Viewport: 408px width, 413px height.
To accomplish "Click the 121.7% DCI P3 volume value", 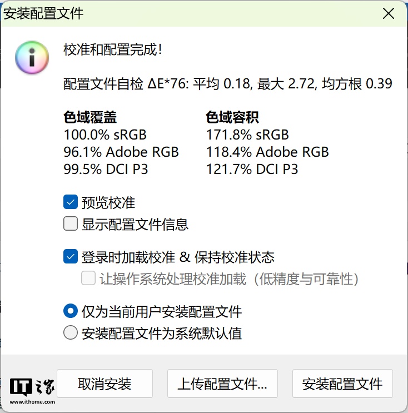I will 252,169.
